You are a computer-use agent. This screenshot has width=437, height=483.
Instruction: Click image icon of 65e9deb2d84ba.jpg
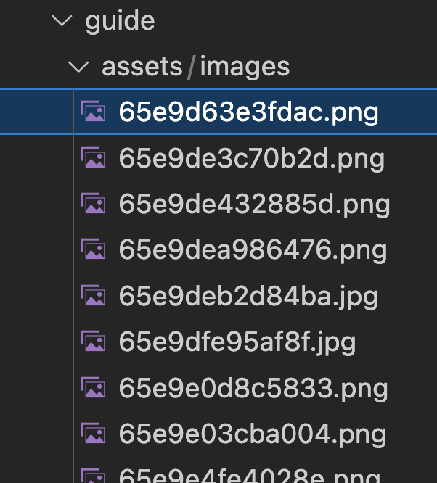tap(93, 295)
